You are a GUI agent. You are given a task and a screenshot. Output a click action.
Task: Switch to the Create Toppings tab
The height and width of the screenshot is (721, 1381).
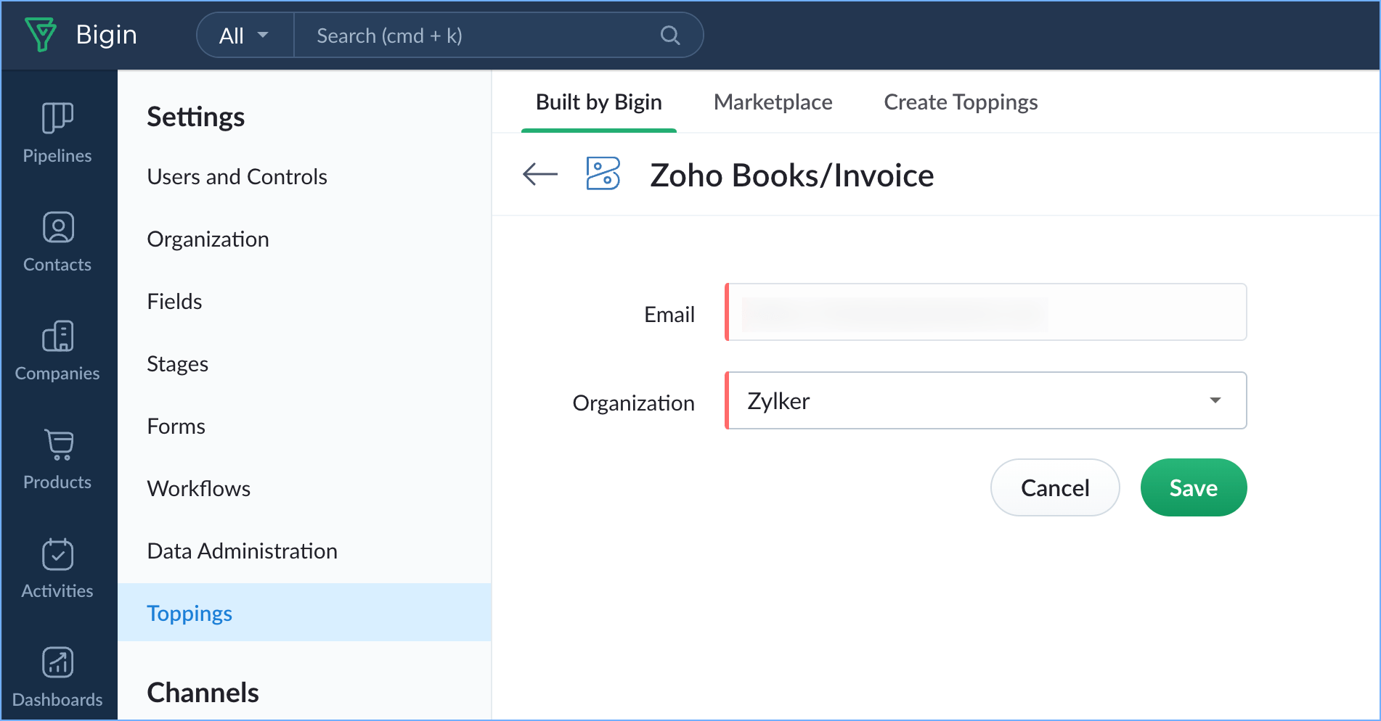pos(961,102)
